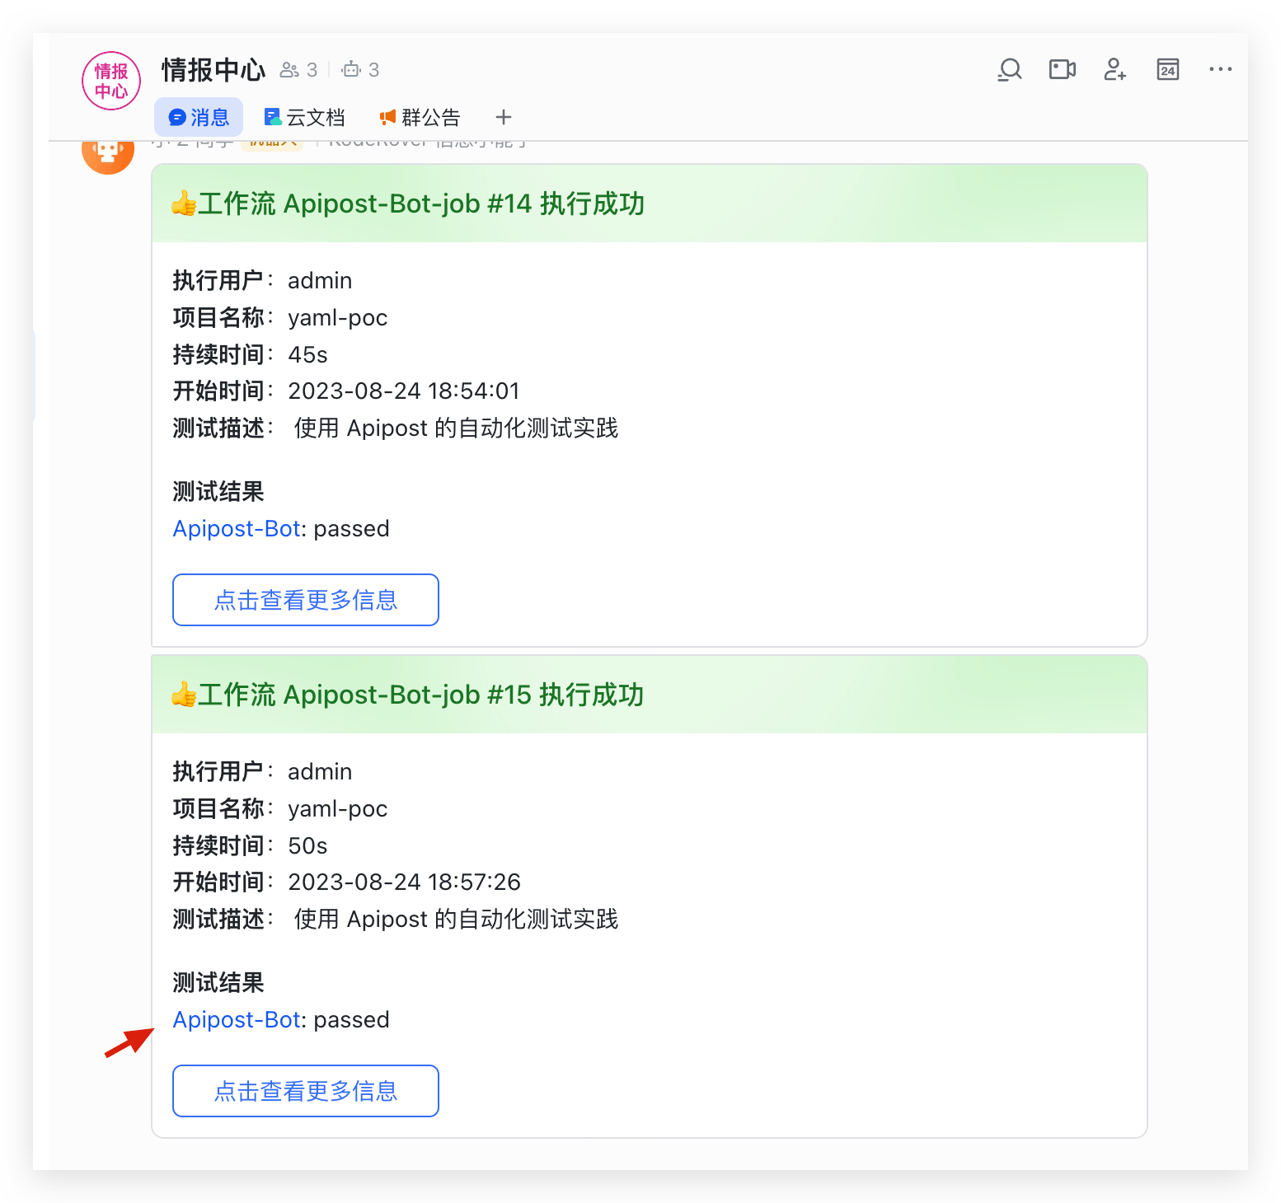This screenshot has width=1281, height=1203.
Task: Click the 情报中心 group title
Action: [213, 70]
